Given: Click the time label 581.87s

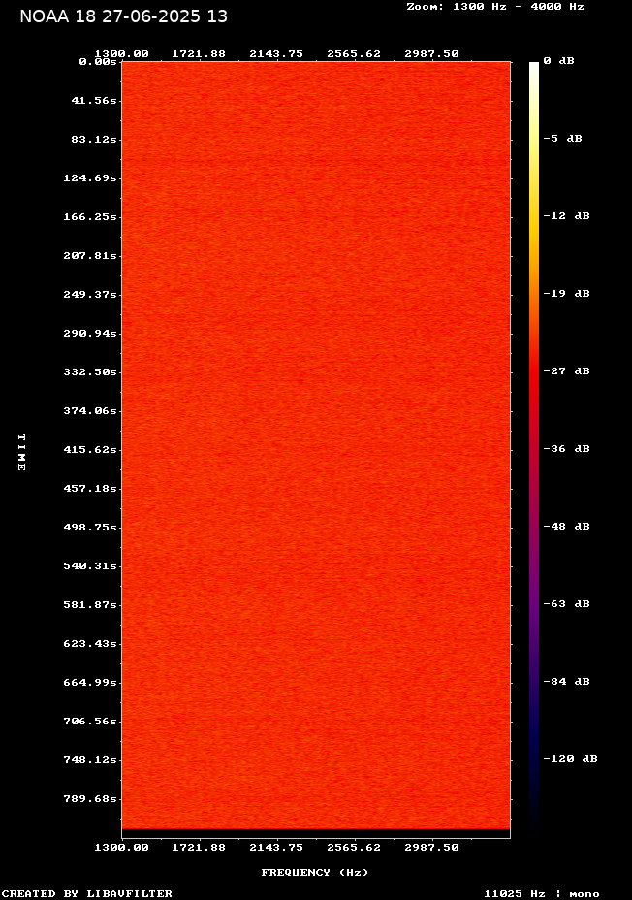Looking at the screenshot, I should click(x=90, y=605).
